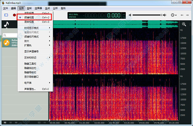Viewport: 193px width, 126px height.
Task: Click inside the upper channel spectrogram
Action: [116, 51]
